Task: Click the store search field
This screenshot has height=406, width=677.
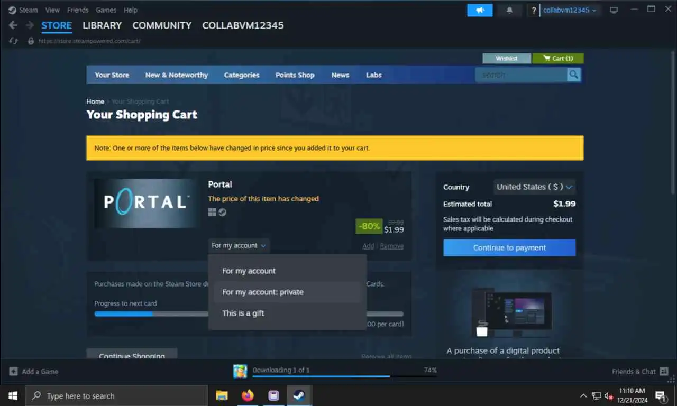Action: pyautogui.click(x=522, y=75)
